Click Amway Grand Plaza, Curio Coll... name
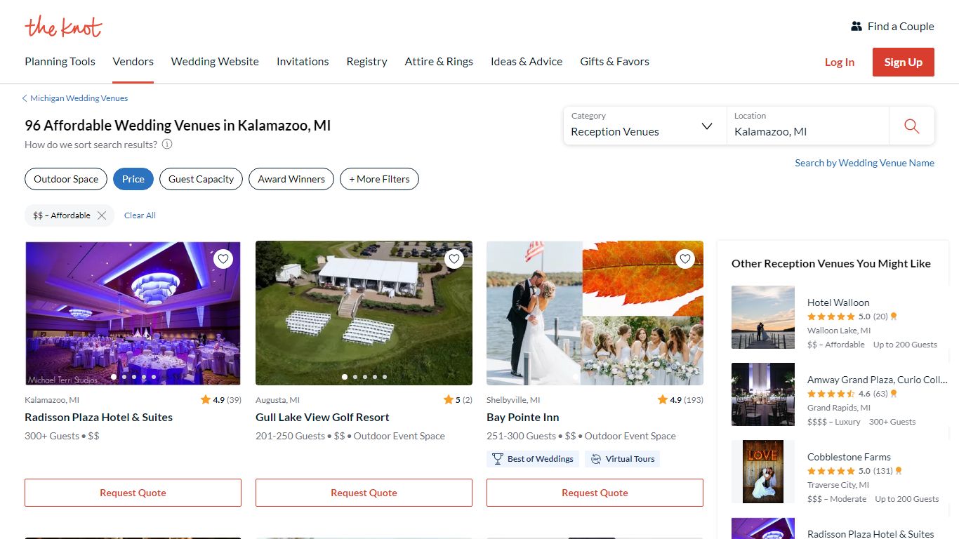 coord(877,380)
